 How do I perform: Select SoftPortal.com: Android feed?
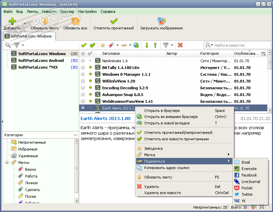pyautogui.click(x=41, y=61)
